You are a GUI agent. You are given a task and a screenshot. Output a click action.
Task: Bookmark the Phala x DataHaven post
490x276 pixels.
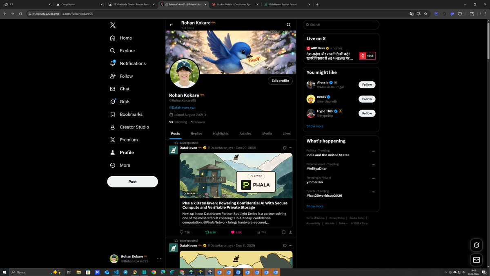(284, 232)
